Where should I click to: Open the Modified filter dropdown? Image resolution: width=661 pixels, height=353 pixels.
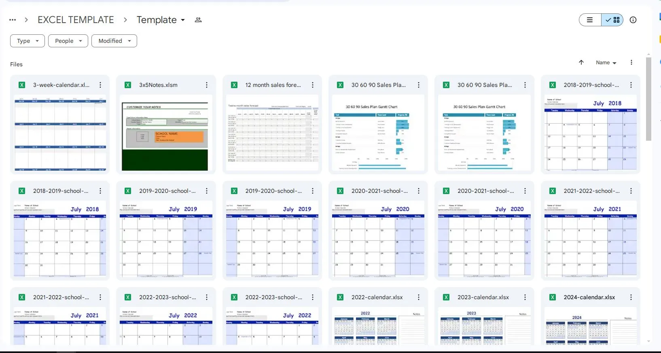(114, 41)
